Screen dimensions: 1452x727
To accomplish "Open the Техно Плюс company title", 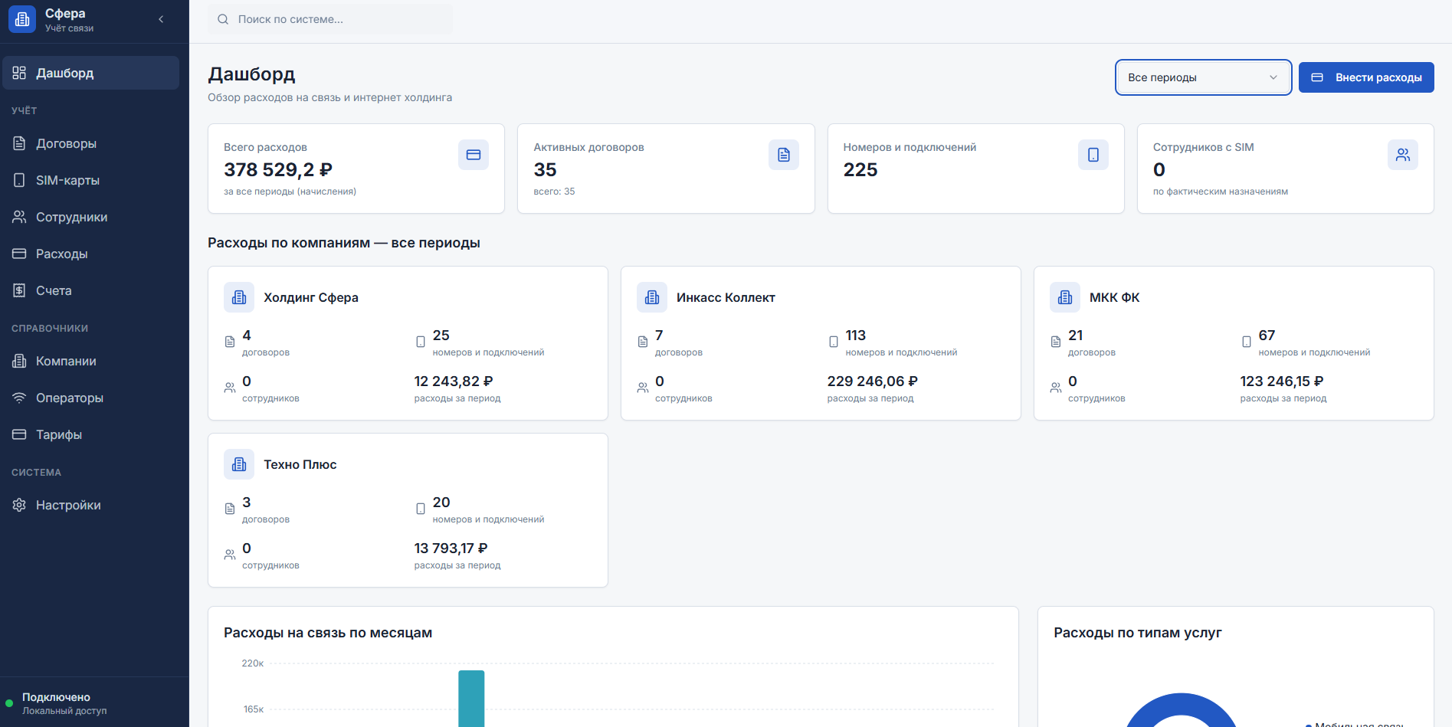I will (x=300, y=464).
